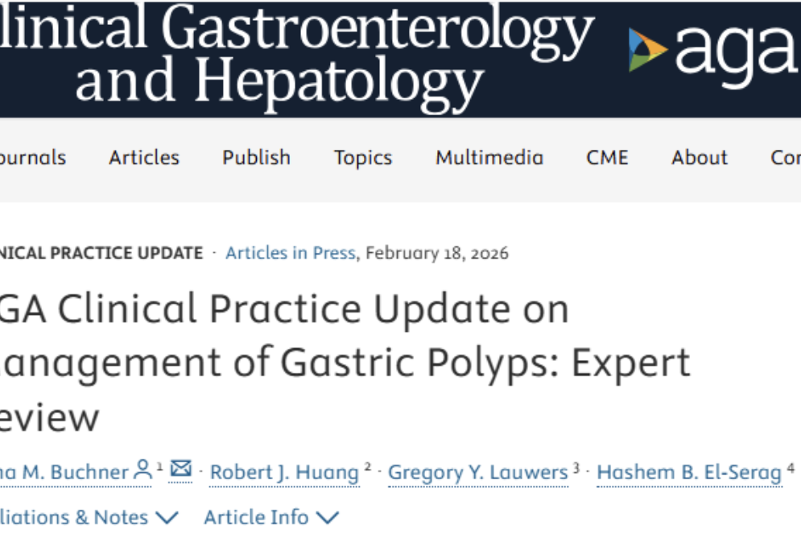Click the Gastric Polyps article title heading

pyautogui.click(x=346, y=362)
